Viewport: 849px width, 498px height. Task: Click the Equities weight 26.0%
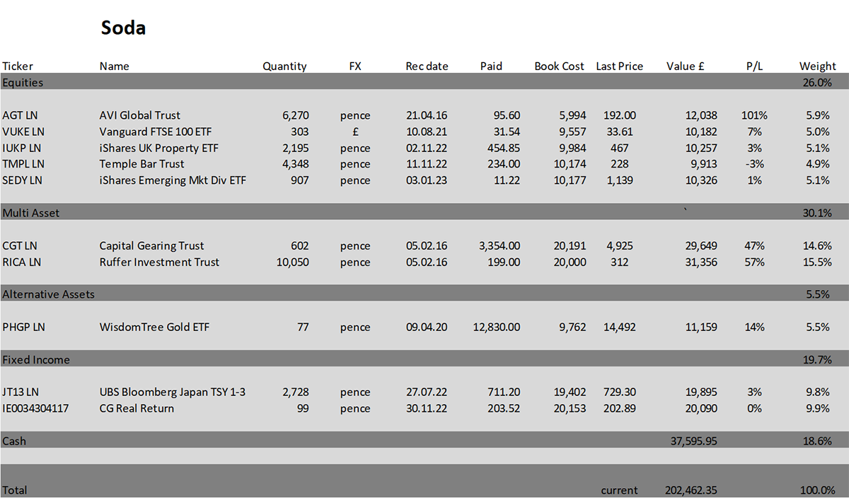(816, 83)
